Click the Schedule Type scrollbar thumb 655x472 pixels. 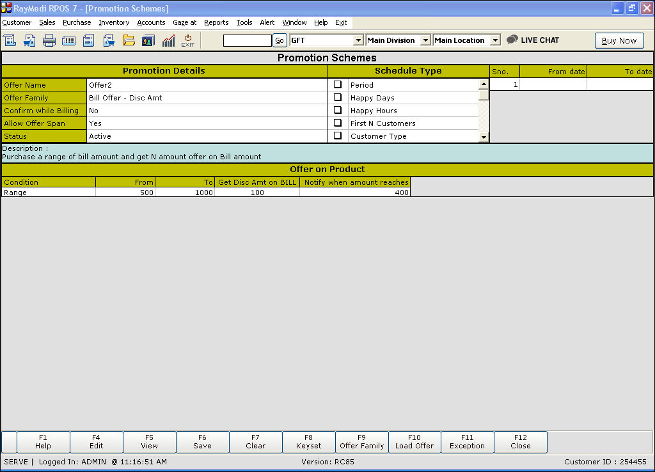click(484, 95)
